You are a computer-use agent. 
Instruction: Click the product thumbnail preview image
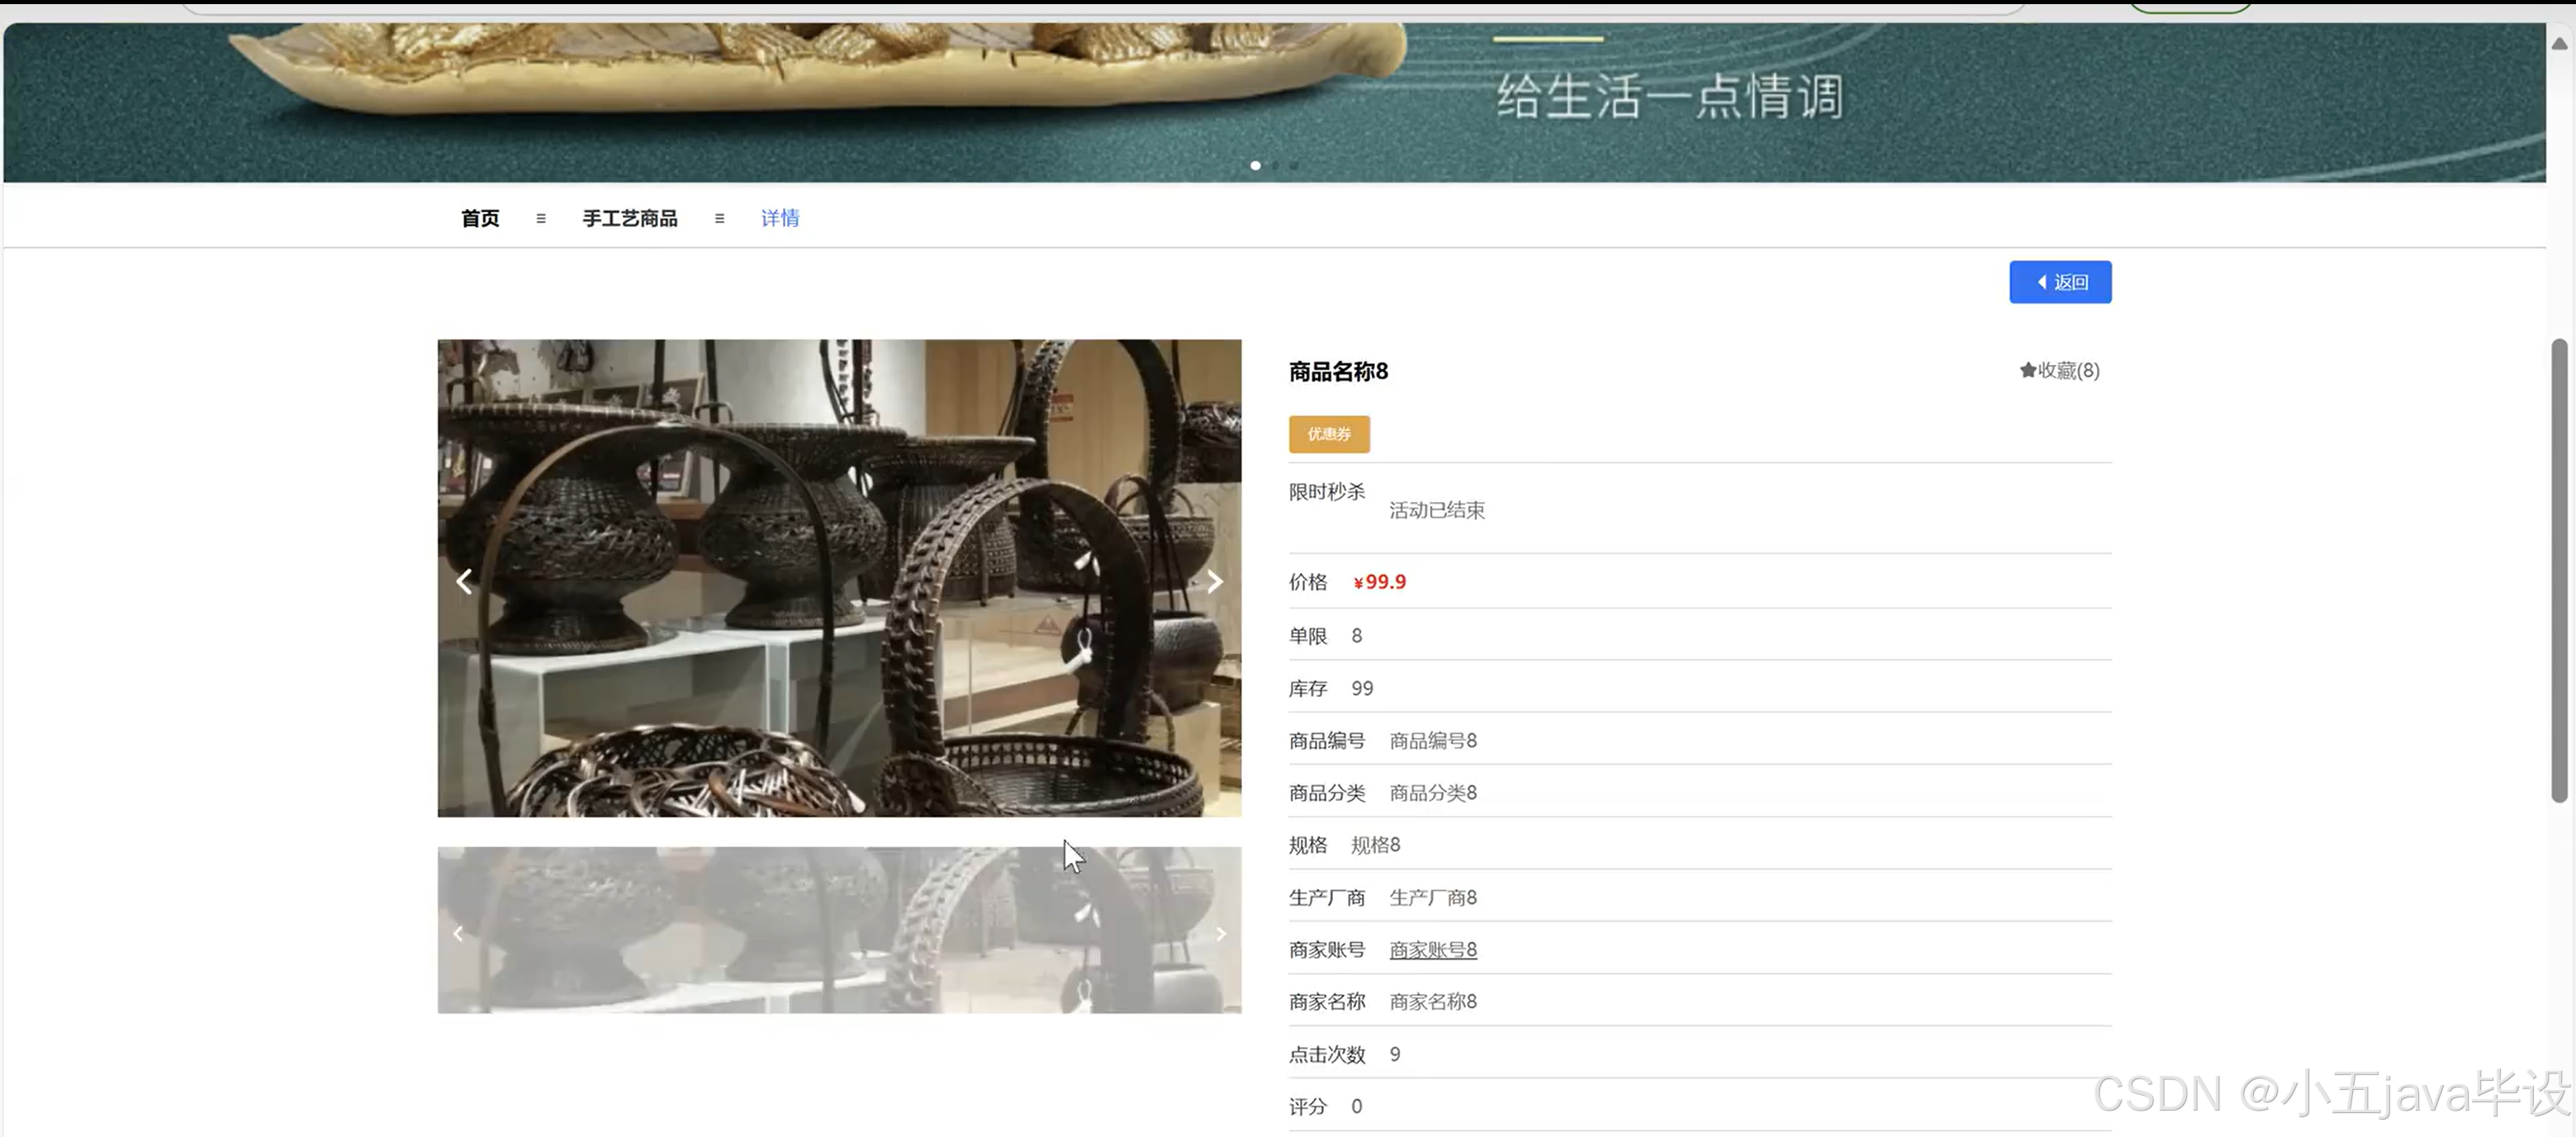tap(839, 930)
